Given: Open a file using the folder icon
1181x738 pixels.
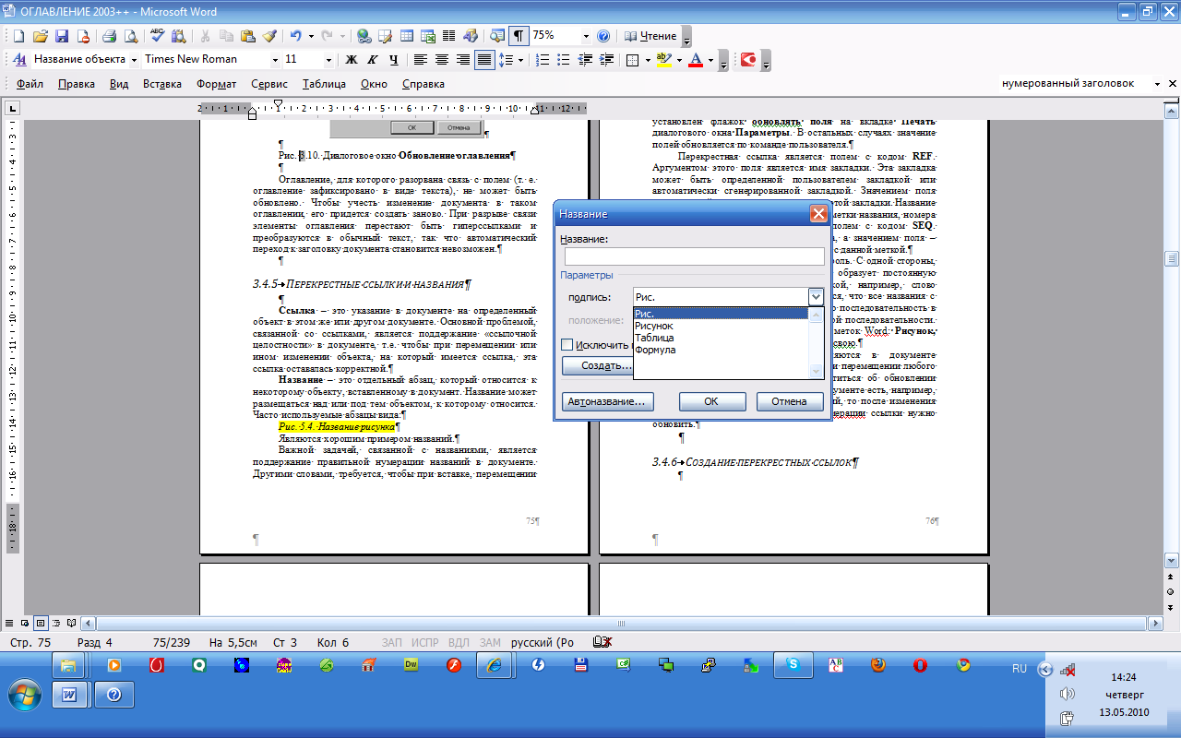Looking at the screenshot, I should pyautogui.click(x=40, y=36).
